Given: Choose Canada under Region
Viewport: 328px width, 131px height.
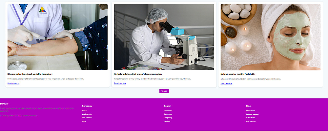Looking at the screenshot, I should click(x=167, y=122).
